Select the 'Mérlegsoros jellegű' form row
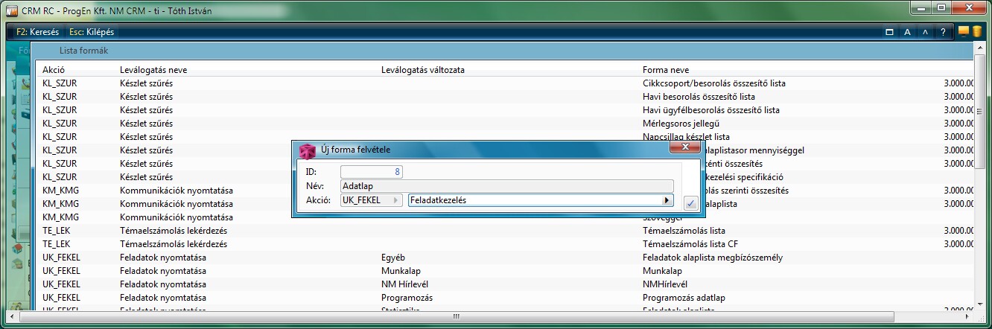Screen dimensions: 992x329 (x=504, y=124)
